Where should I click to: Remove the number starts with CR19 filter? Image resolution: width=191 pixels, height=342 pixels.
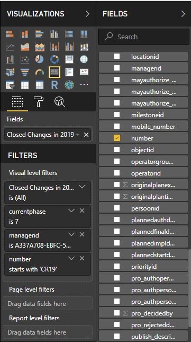coord(82,258)
